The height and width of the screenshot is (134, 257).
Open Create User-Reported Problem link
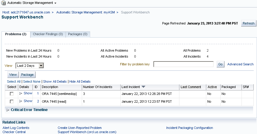(x=80, y=128)
